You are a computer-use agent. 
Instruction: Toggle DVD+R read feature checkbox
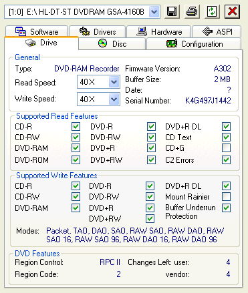click(x=151, y=148)
